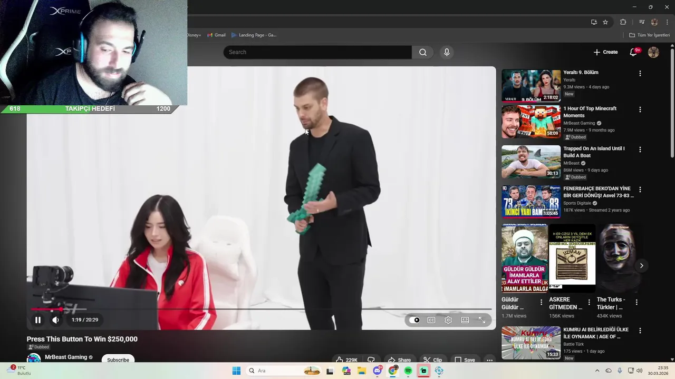Open Chrome media controls icon

coord(642,22)
